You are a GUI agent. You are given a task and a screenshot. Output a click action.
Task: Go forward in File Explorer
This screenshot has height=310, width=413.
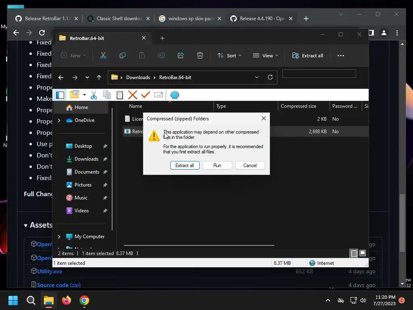coord(75,77)
